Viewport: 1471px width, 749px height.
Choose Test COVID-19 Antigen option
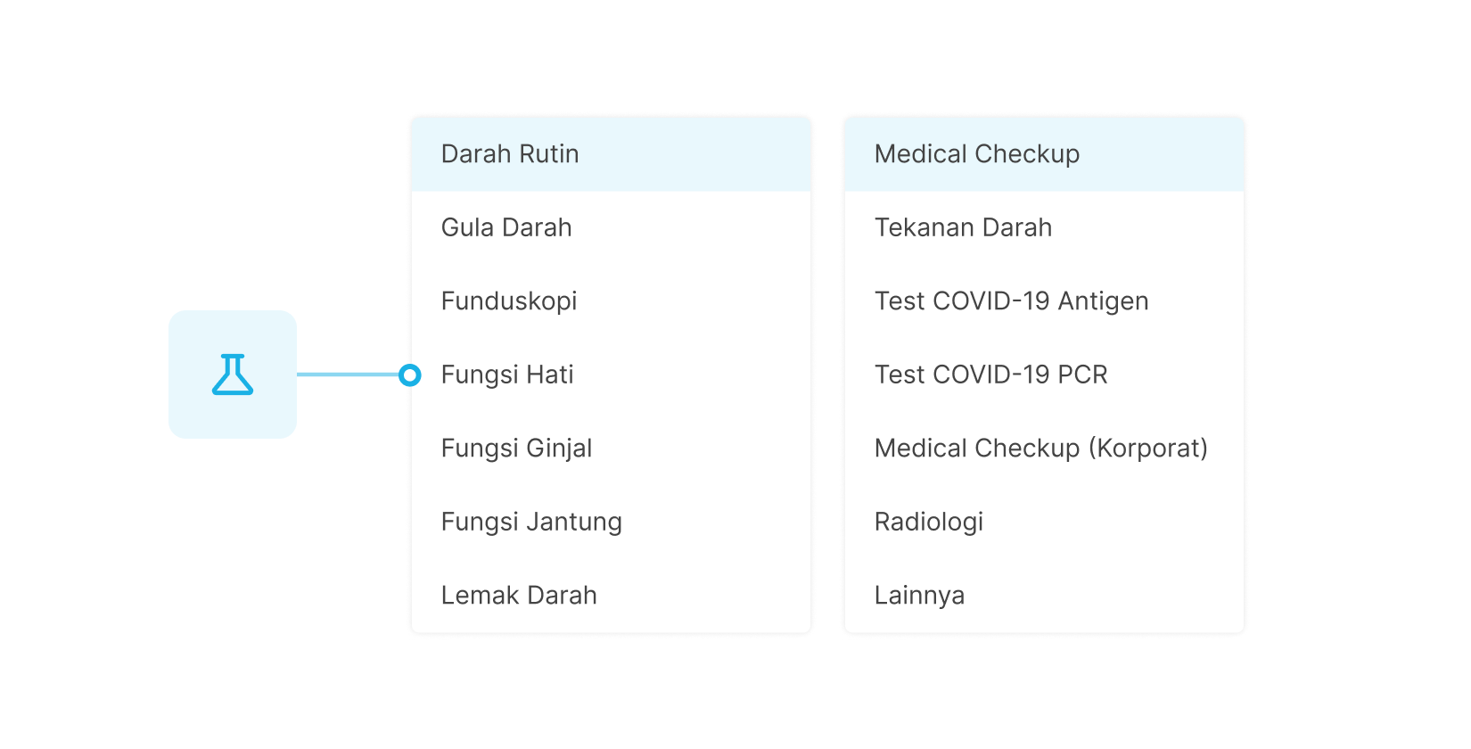pos(1011,301)
